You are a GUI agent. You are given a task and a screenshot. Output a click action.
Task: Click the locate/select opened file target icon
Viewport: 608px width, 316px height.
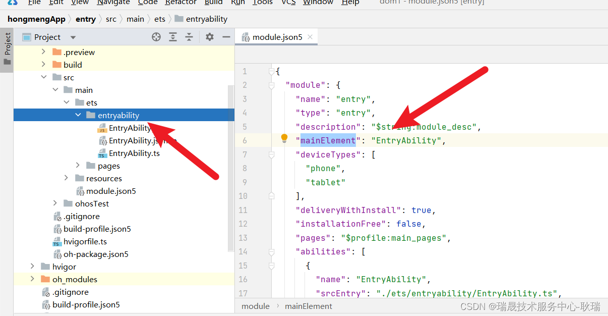(x=156, y=37)
